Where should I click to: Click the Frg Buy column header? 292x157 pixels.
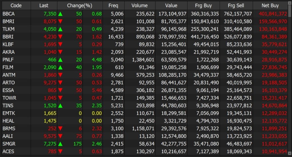[x=204, y=6]
